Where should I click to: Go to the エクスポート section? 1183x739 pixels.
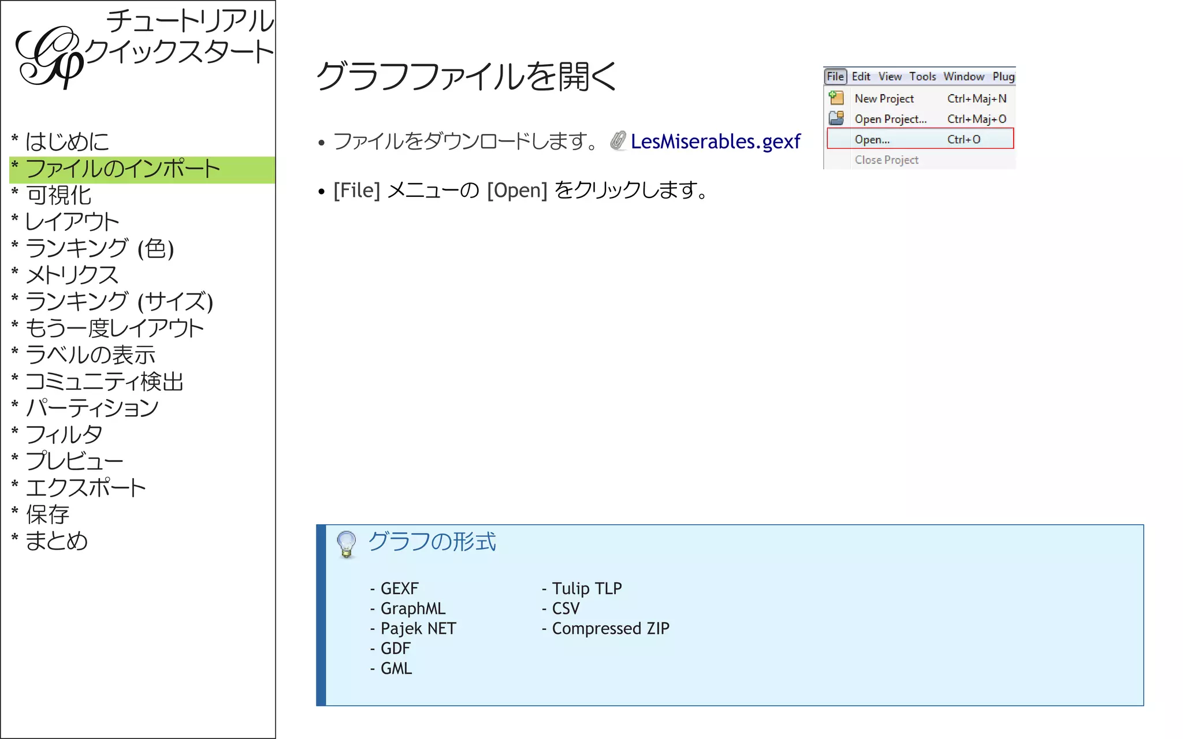85,488
